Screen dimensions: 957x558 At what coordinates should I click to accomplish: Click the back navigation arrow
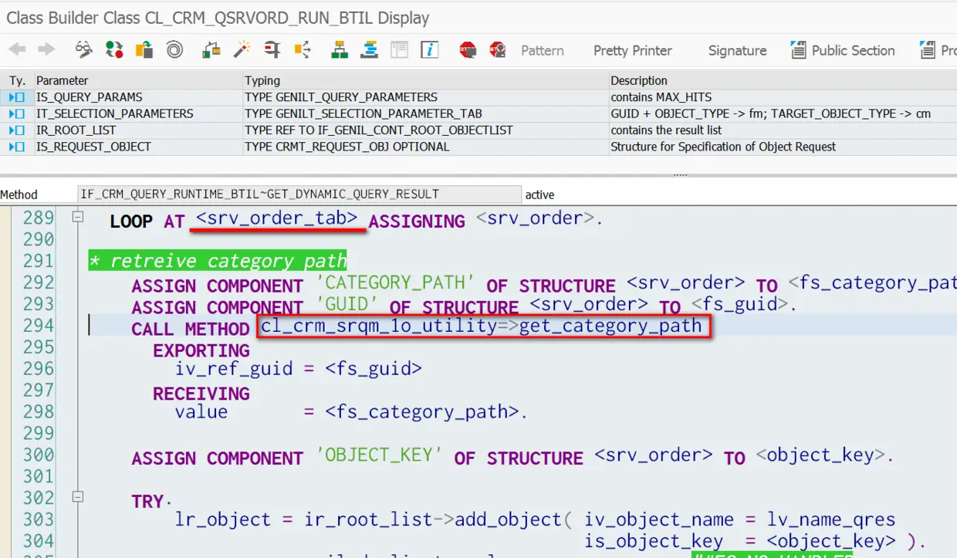(x=17, y=50)
